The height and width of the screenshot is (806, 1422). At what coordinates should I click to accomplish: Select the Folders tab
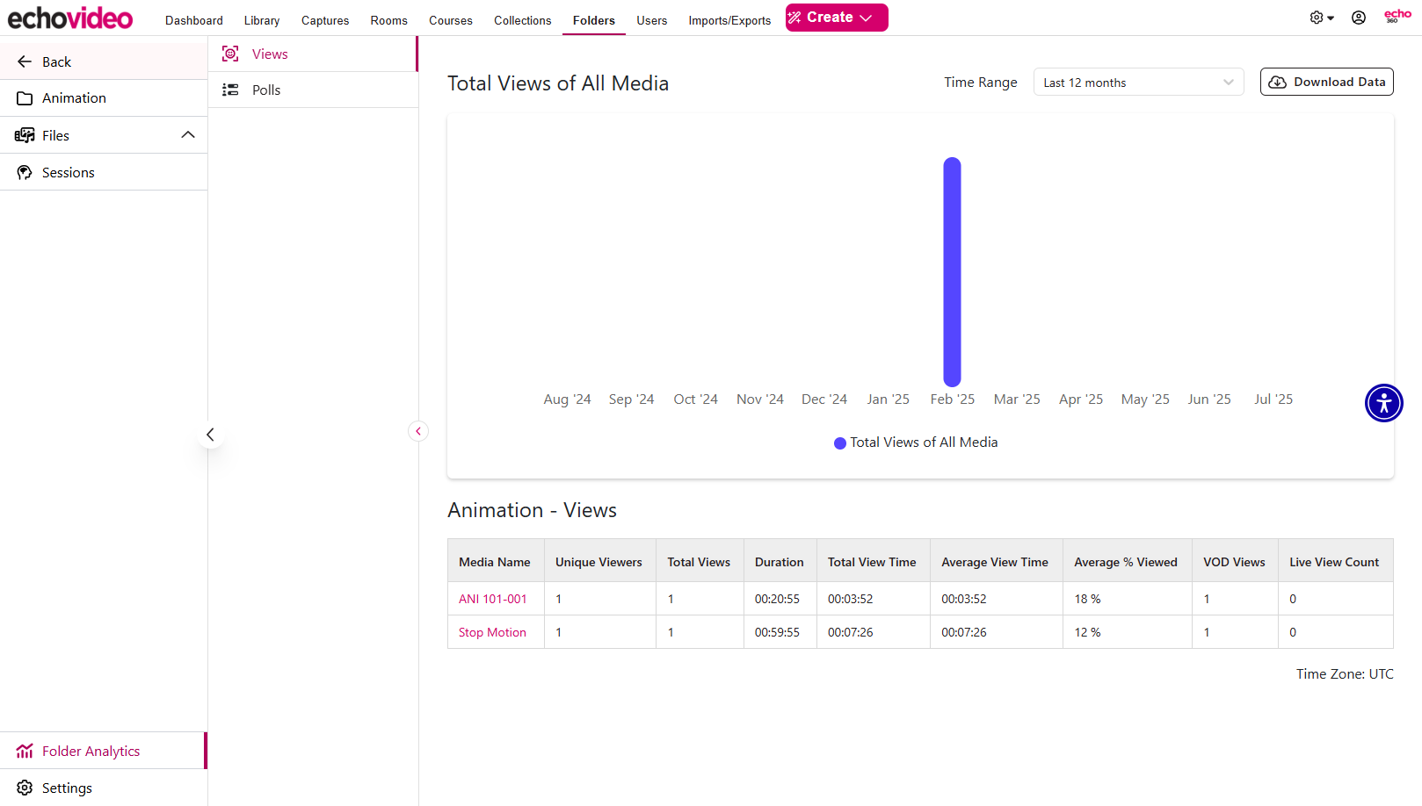click(594, 20)
